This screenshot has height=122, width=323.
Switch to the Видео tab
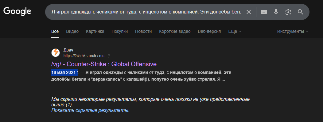(72, 32)
